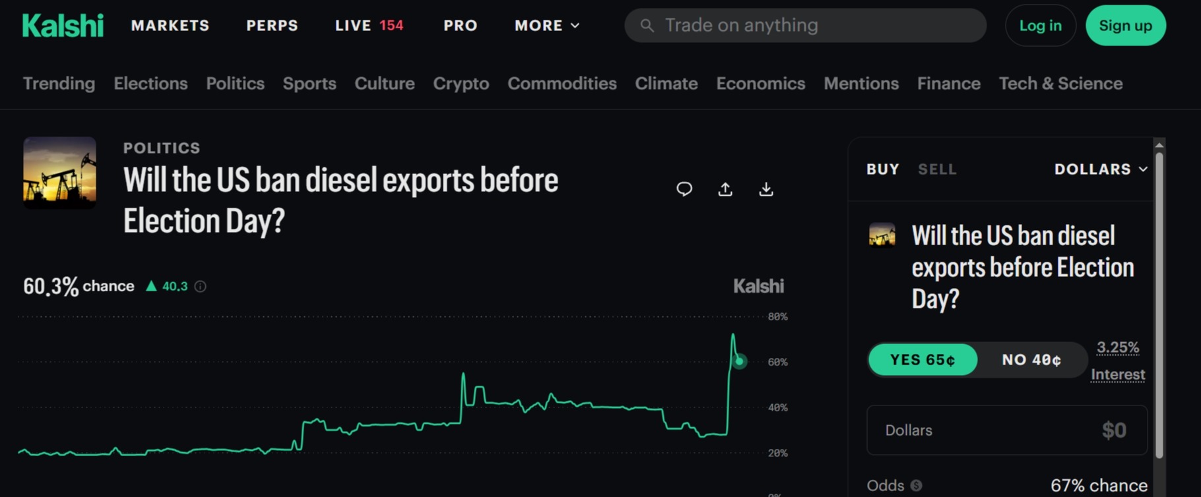The image size is (1201, 497).
Task: Click the current price marker on chart
Action: 740,361
